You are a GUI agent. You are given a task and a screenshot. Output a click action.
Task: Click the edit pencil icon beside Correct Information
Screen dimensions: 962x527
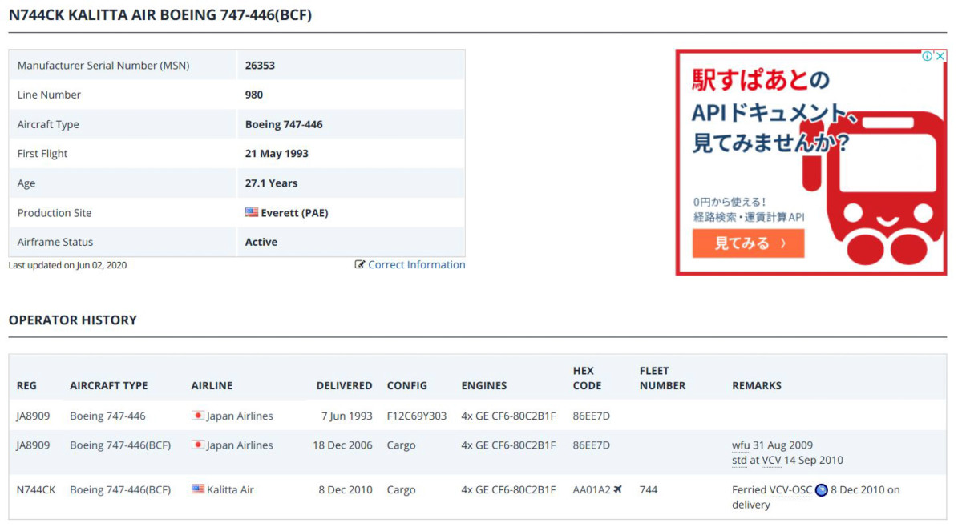(360, 265)
